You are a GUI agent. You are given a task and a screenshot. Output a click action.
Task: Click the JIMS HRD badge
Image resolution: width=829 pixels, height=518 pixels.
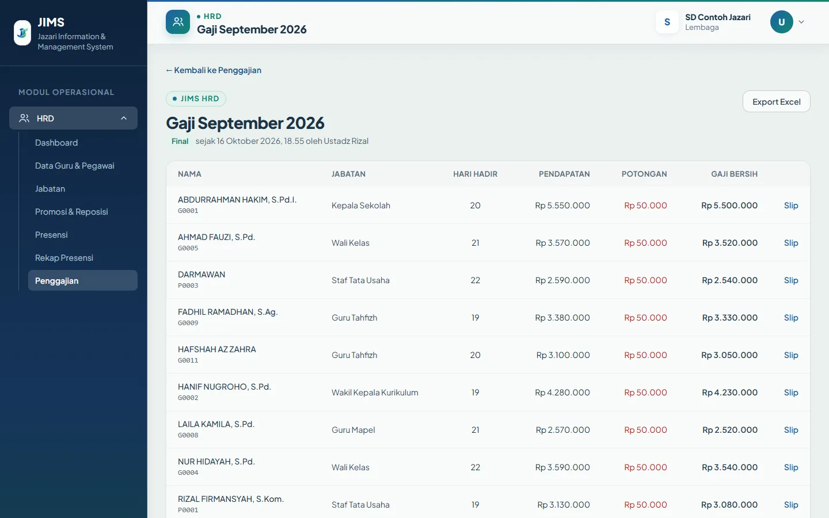click(x=196, y=98)
